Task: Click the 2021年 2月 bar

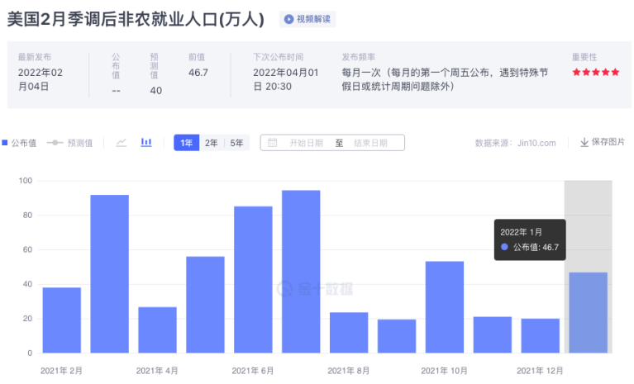Action: (62, 320)
